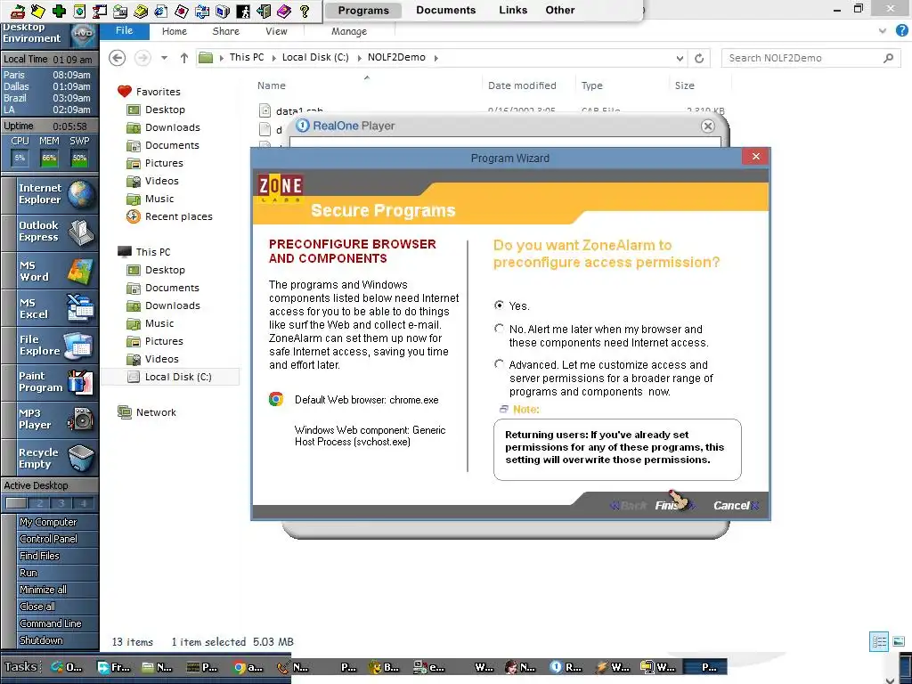Image resolution: width=912 pixels, height=684 pixels.
Task: Click the Explorer back arrow button
Action: (x=118, y=58)
